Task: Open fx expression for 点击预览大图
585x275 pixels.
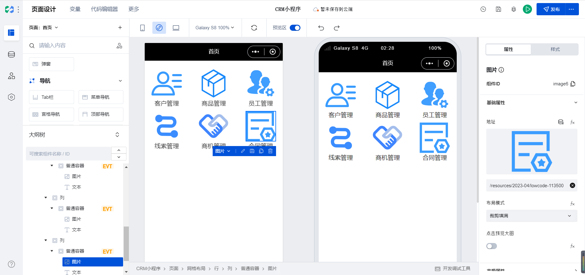Action: point(573,246)
